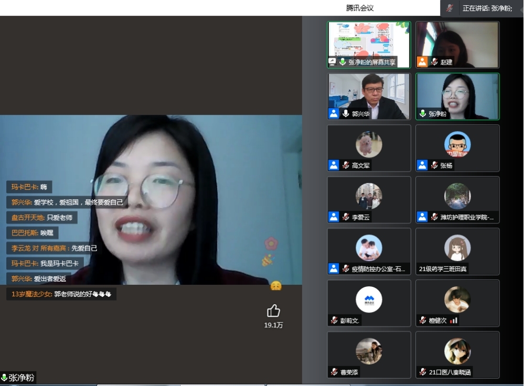Click 檐健次's avatar
The width and height of the screenshot is (524, 386).
point(457,299)
